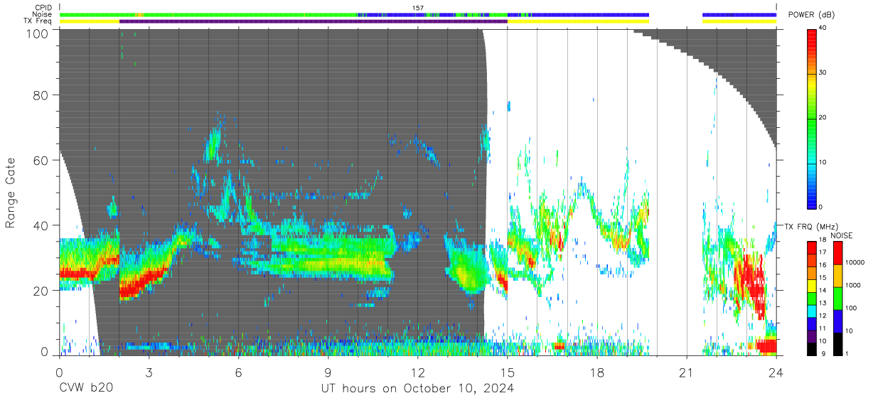The image size is (873, 403).
Task: Click the 1000 label on NOISE scale
Action: click(x=853, y=286)
